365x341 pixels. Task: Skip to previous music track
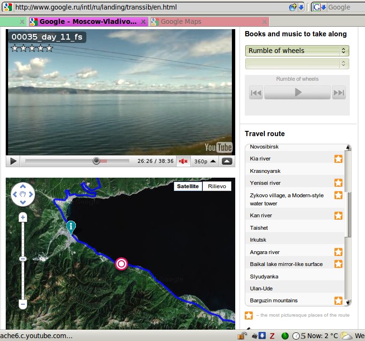(256, 93)
